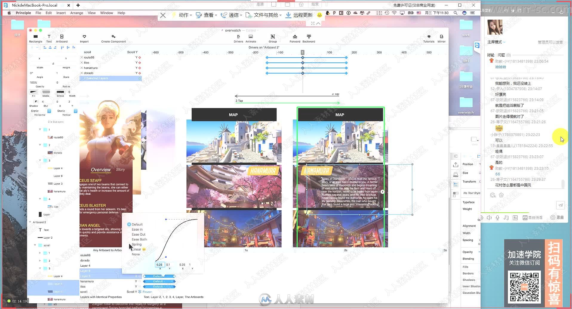Click the Import toolbar icon
Viewport: 572px width, 309px height.
84,37
